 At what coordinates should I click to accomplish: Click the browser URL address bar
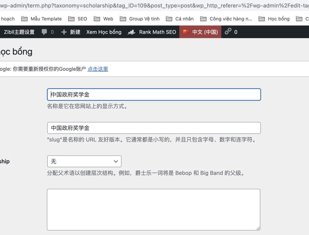(154, 5)
